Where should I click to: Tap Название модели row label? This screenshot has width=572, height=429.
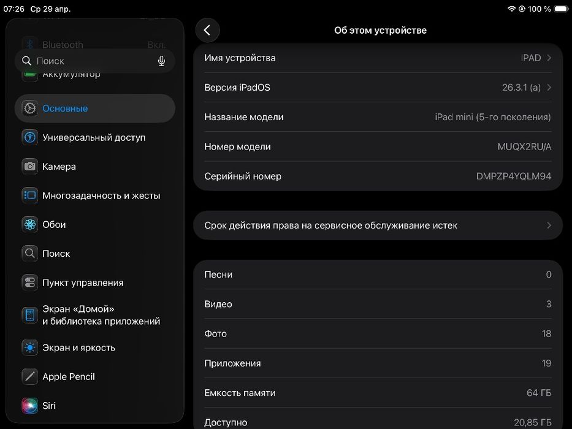[x=244, y=117]
